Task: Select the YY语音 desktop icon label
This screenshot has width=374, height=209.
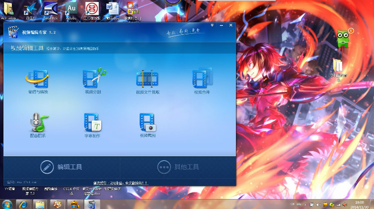Action: 9,189
